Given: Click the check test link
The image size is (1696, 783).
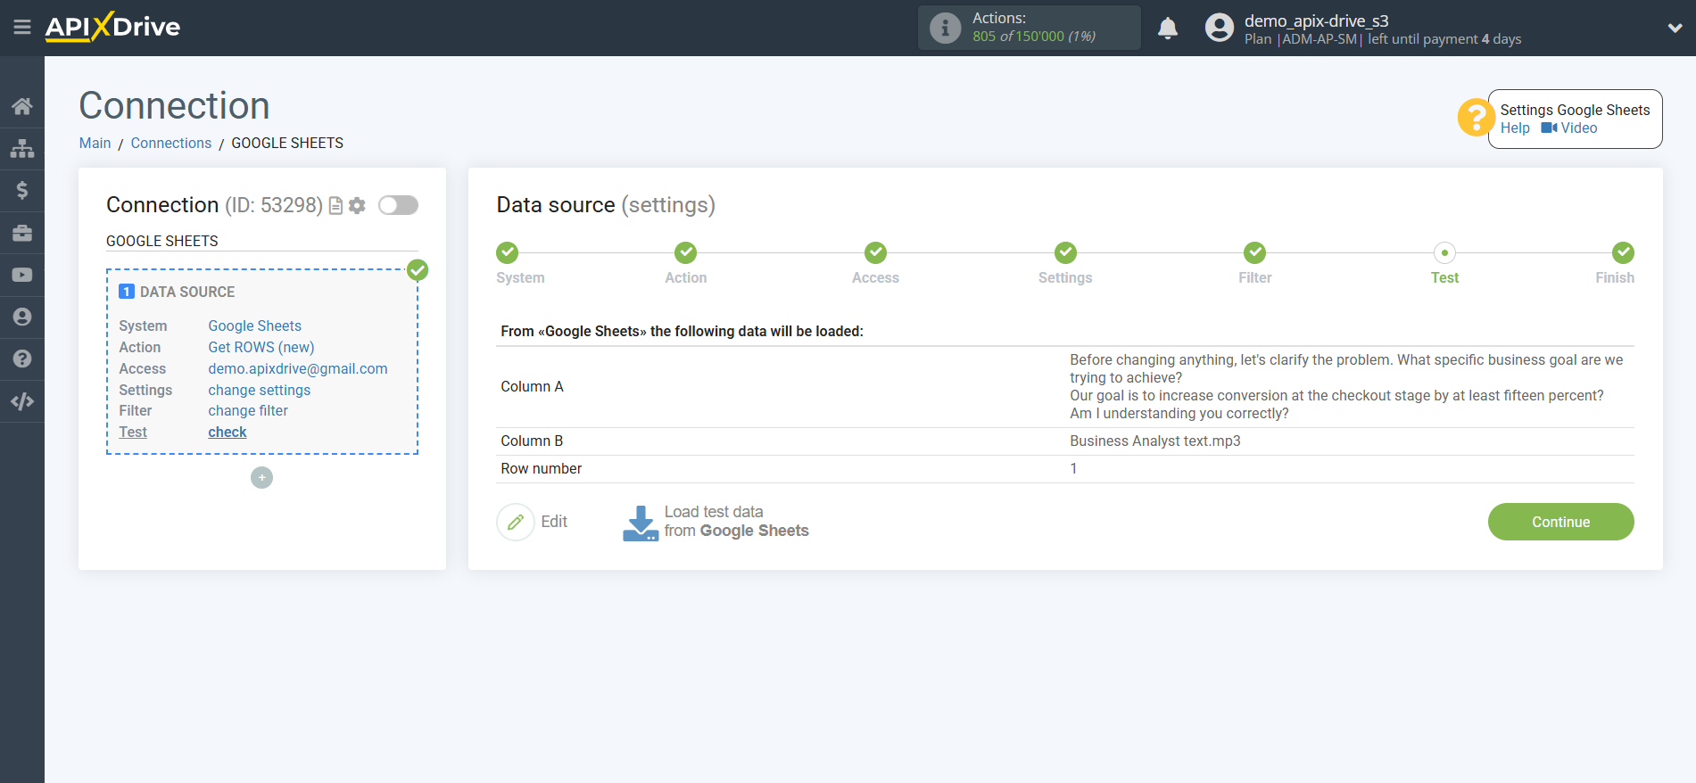Looking at the screenshot, I should [228, 432].
